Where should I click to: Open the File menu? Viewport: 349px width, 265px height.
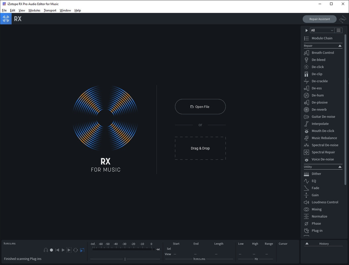4,10
